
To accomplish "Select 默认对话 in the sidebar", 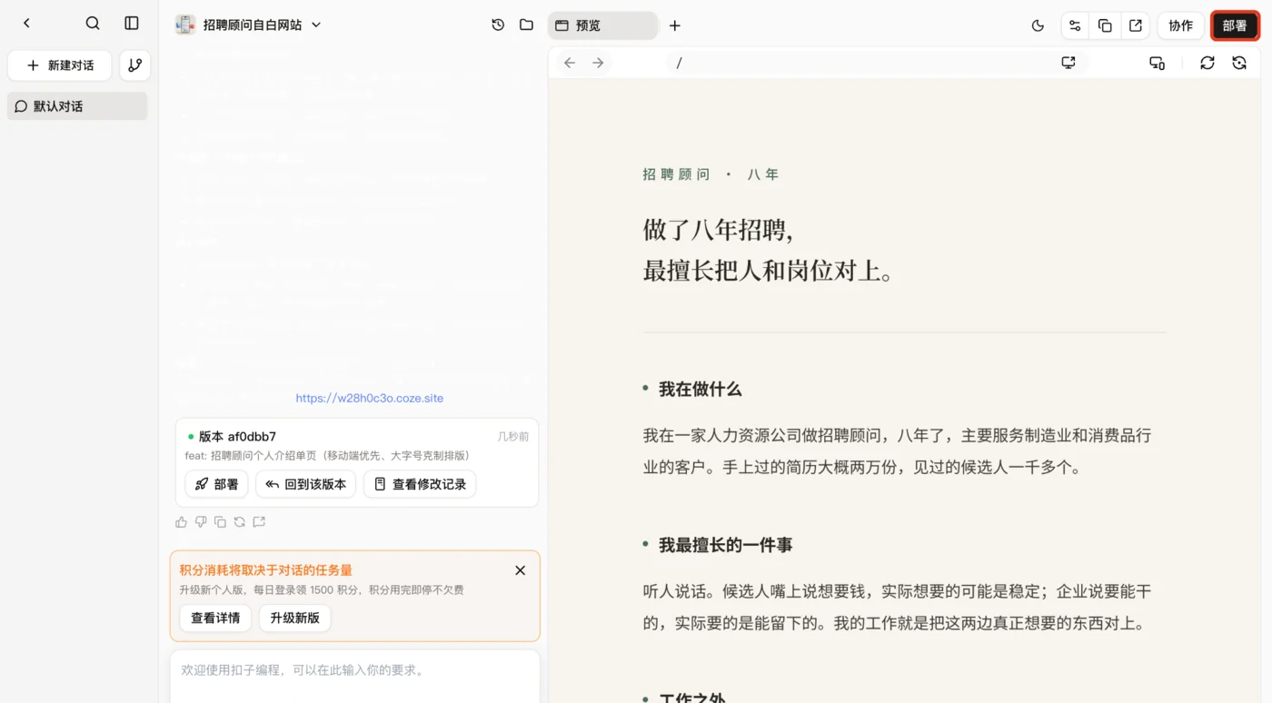I will 77,106.
